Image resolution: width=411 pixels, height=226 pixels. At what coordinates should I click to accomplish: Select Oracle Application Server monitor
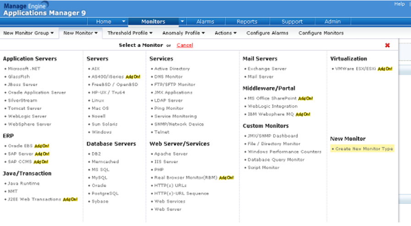tap(37, 92)
